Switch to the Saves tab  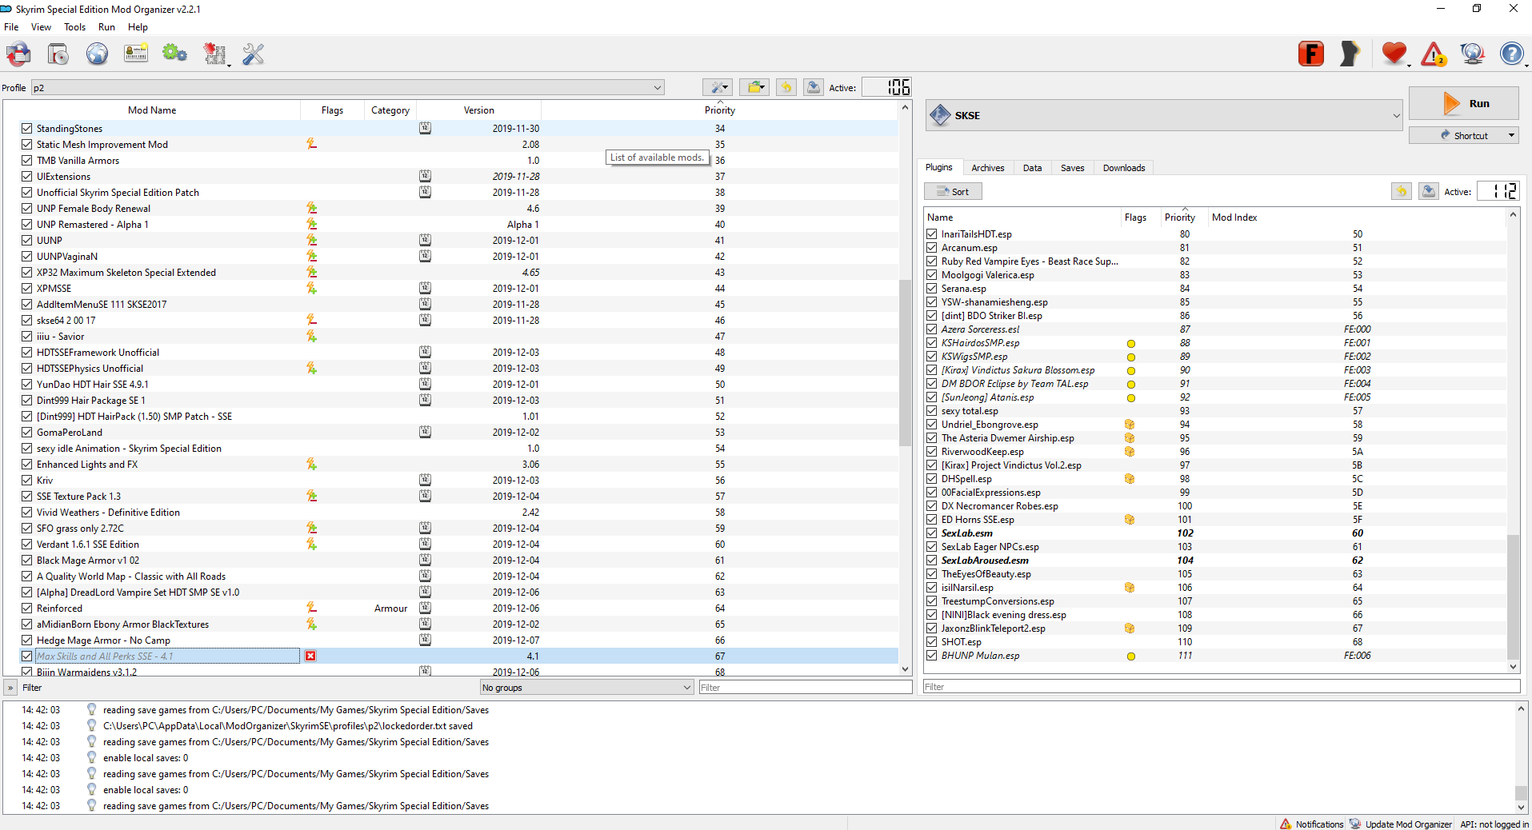(1072, 168)
